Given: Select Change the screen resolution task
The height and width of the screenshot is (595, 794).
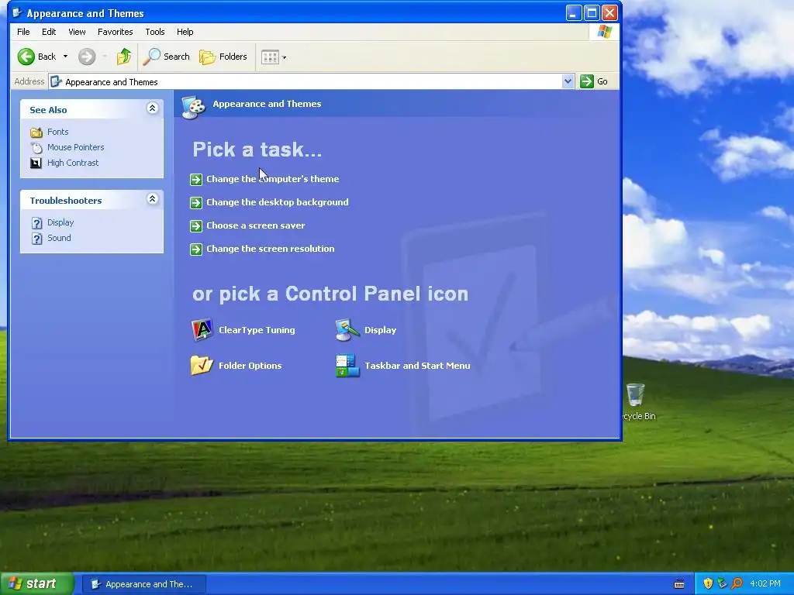Looking at the screenshot, I should click(270, 249).
